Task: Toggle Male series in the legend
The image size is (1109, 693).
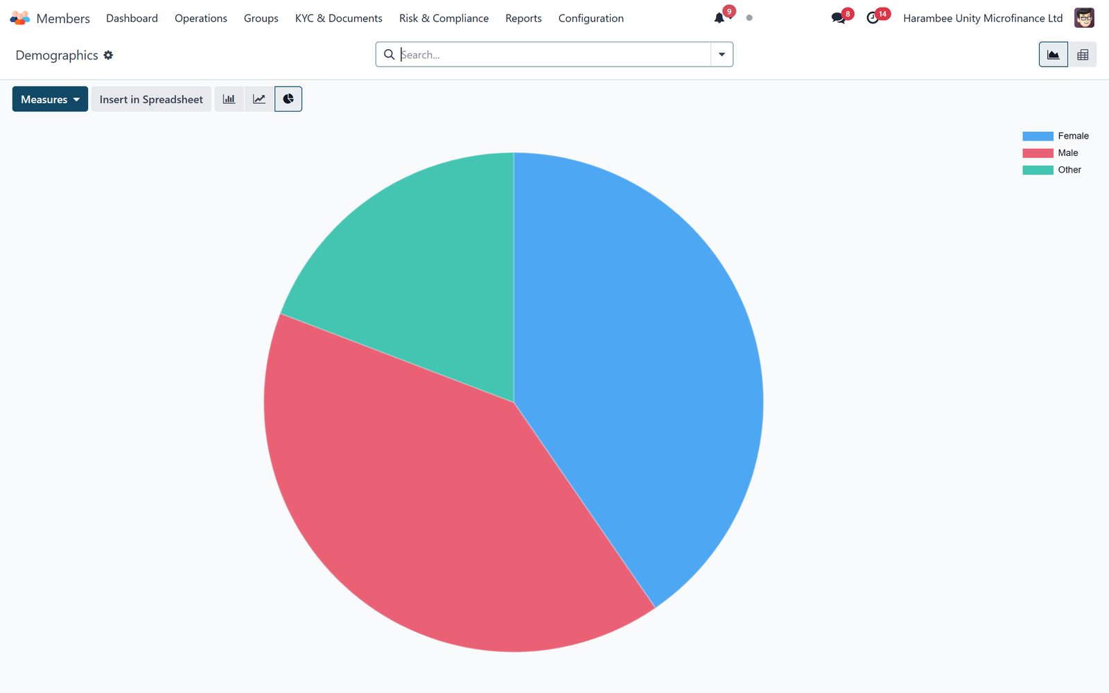Action: (x=1050, y=153)
